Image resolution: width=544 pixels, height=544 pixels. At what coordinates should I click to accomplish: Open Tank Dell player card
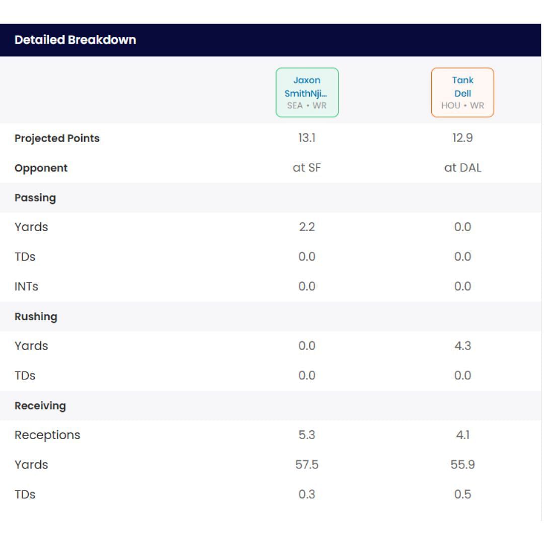(462, 93)
